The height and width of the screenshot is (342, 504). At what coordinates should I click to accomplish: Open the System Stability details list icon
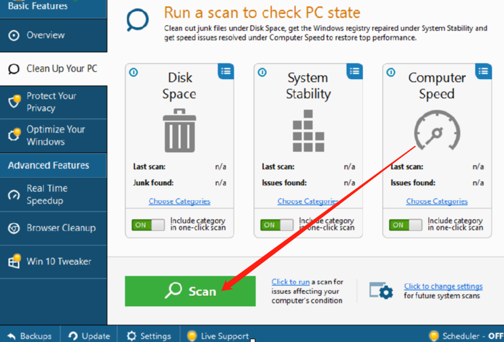click(x=354, y=71)
